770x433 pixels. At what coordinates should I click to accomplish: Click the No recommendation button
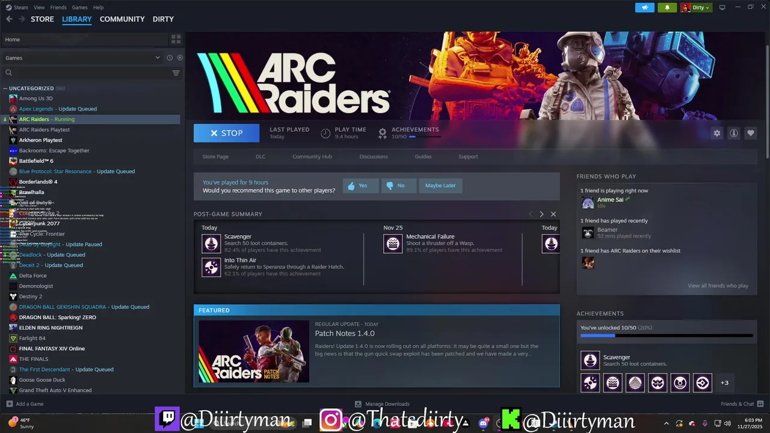[398, 186]
